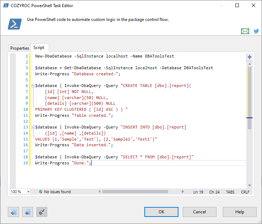Click the TABS indicator in status bar

230,192
